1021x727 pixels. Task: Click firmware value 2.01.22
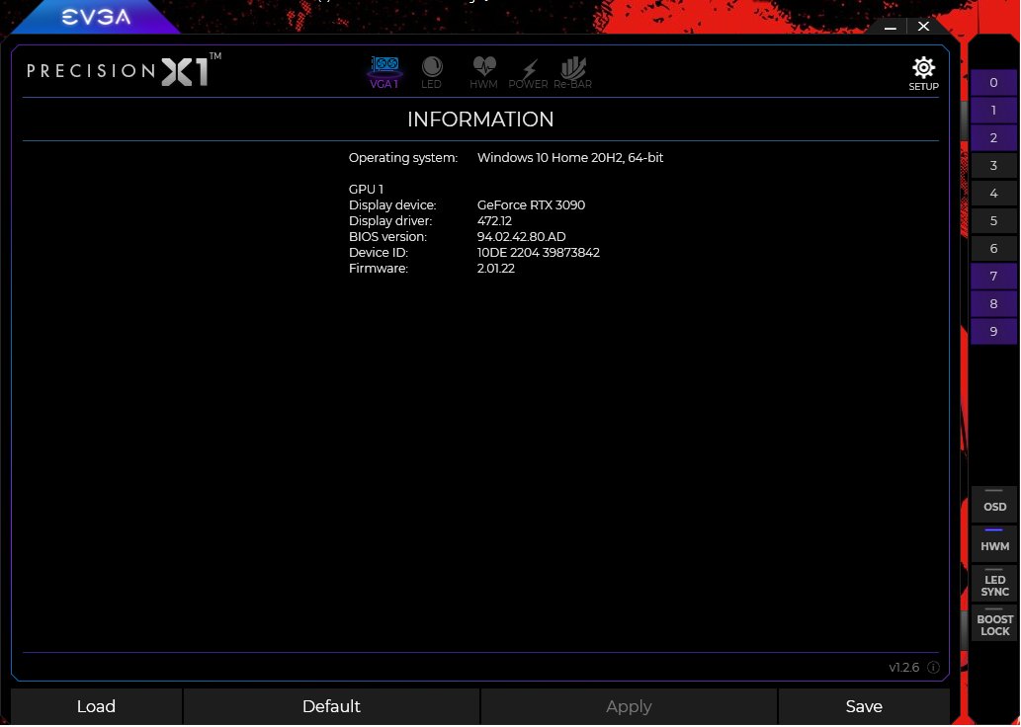coord(496,268)
